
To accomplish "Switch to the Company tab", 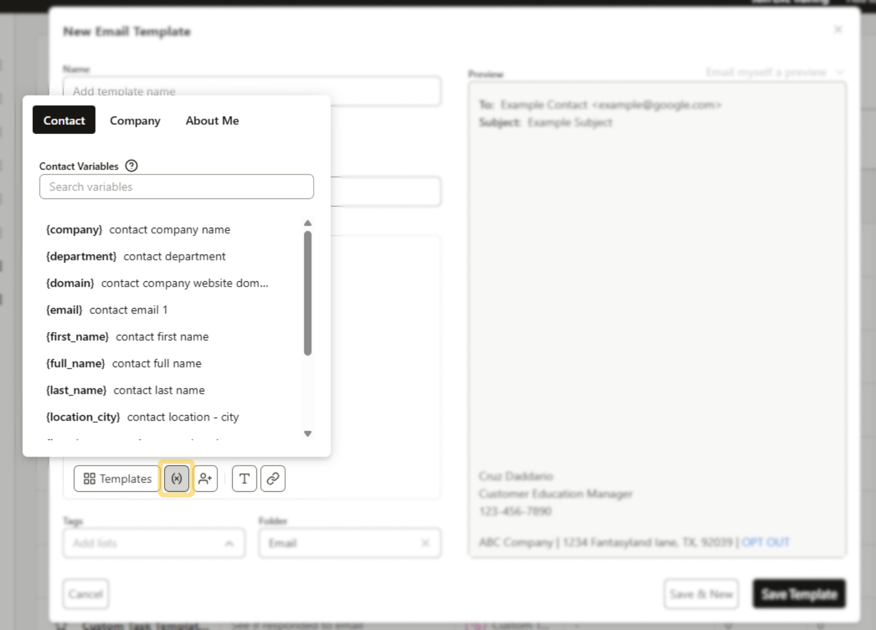I will [x=135, y=120].
